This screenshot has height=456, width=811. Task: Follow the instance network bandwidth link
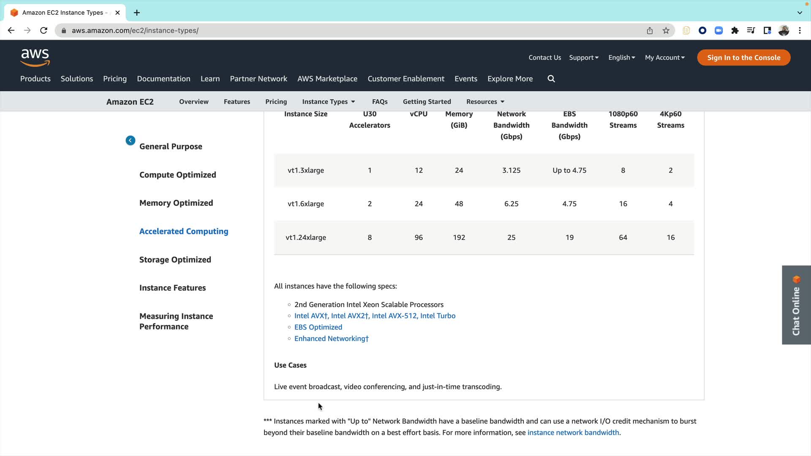(x=573, y=432)
